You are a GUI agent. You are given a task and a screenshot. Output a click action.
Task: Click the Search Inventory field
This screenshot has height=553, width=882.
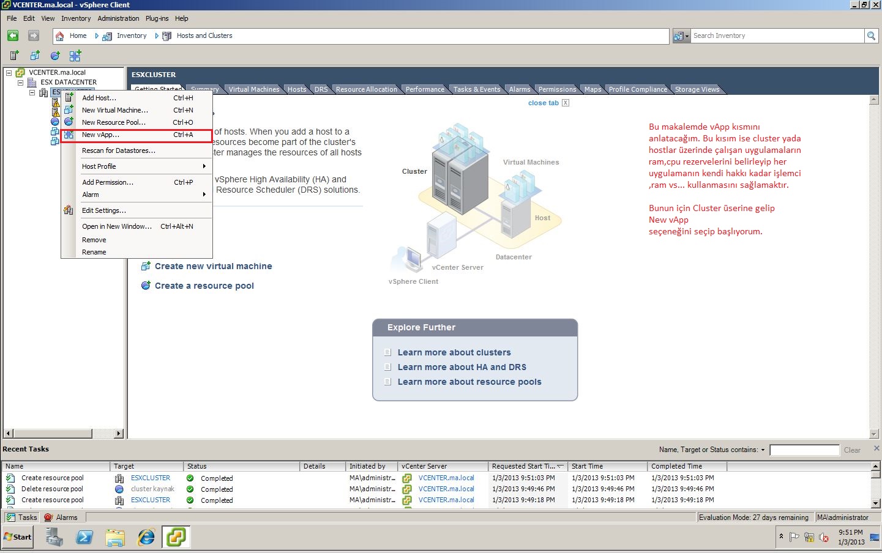point(777,36)
